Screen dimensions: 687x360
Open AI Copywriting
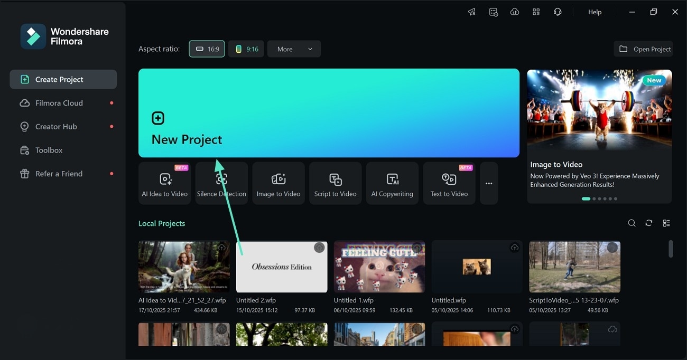[392, 183]
